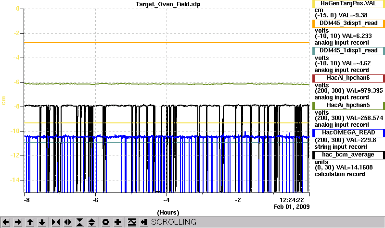Click the SCROLLING status label

(x=174, y=222)
